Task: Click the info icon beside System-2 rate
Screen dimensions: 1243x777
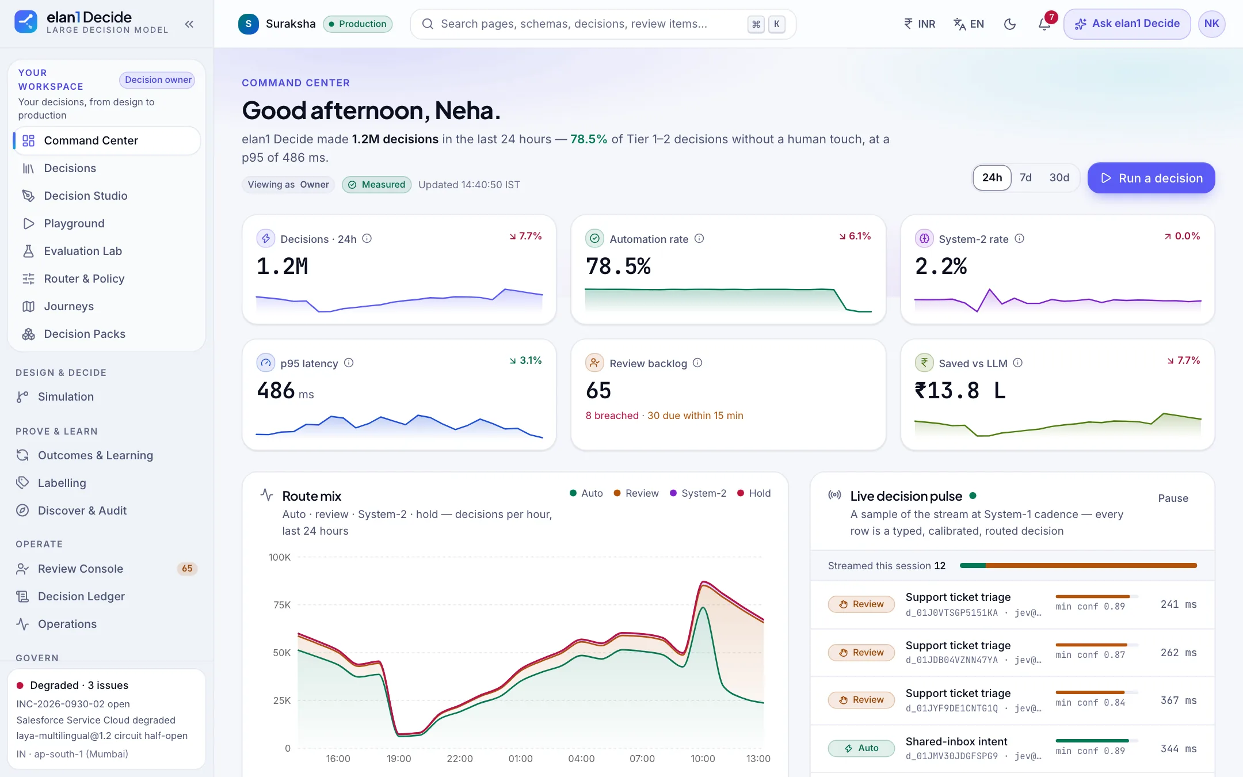Action: pyautogui.click(x=1019, y=238)
